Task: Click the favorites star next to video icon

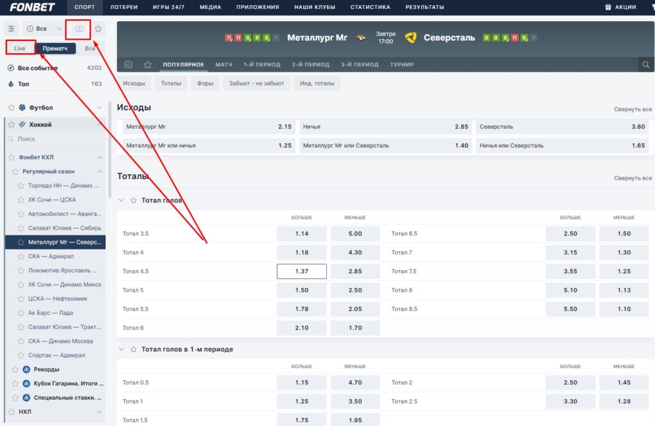Action: (99, 29)
